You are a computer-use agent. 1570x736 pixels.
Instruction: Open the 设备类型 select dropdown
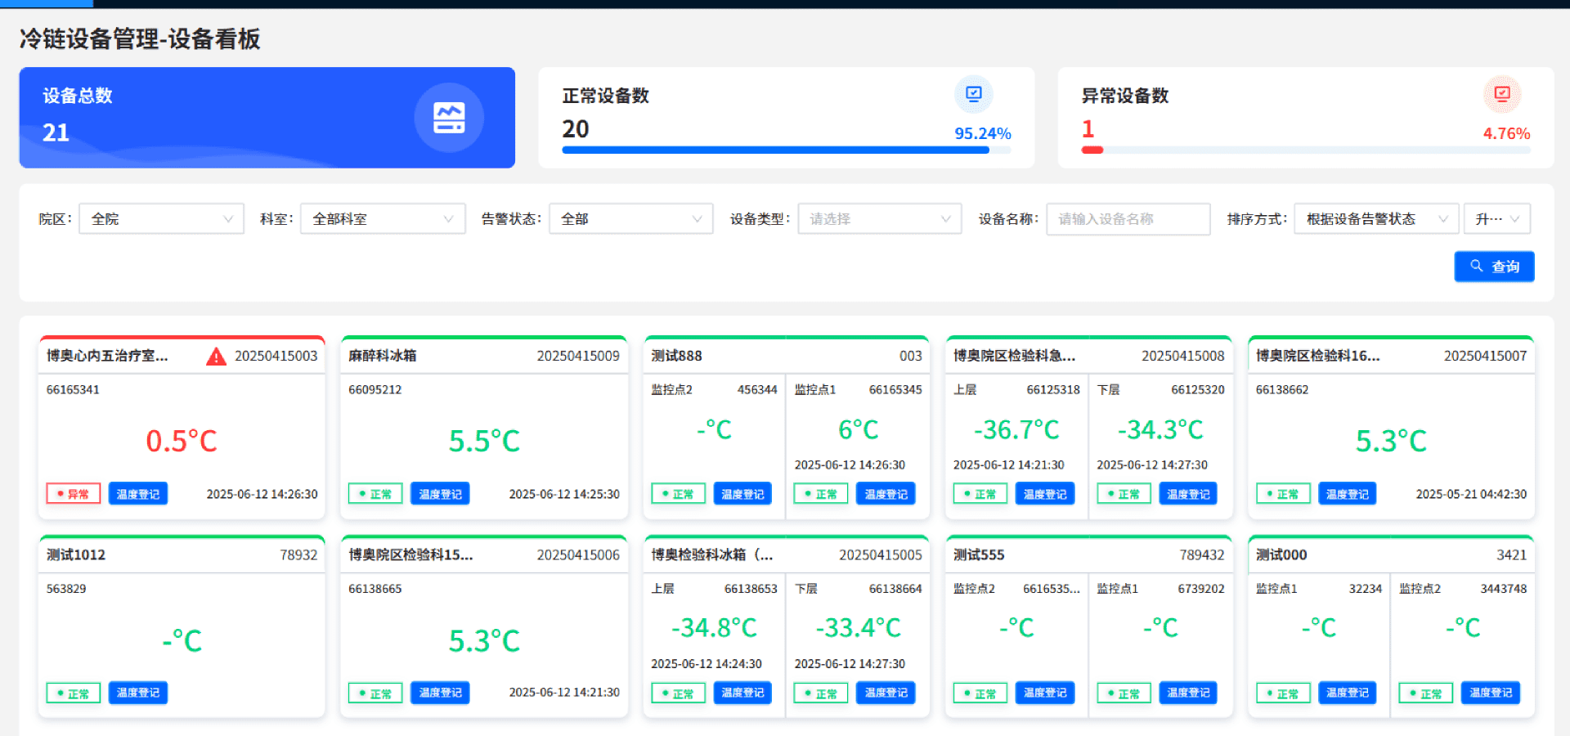tap(879, 219)
